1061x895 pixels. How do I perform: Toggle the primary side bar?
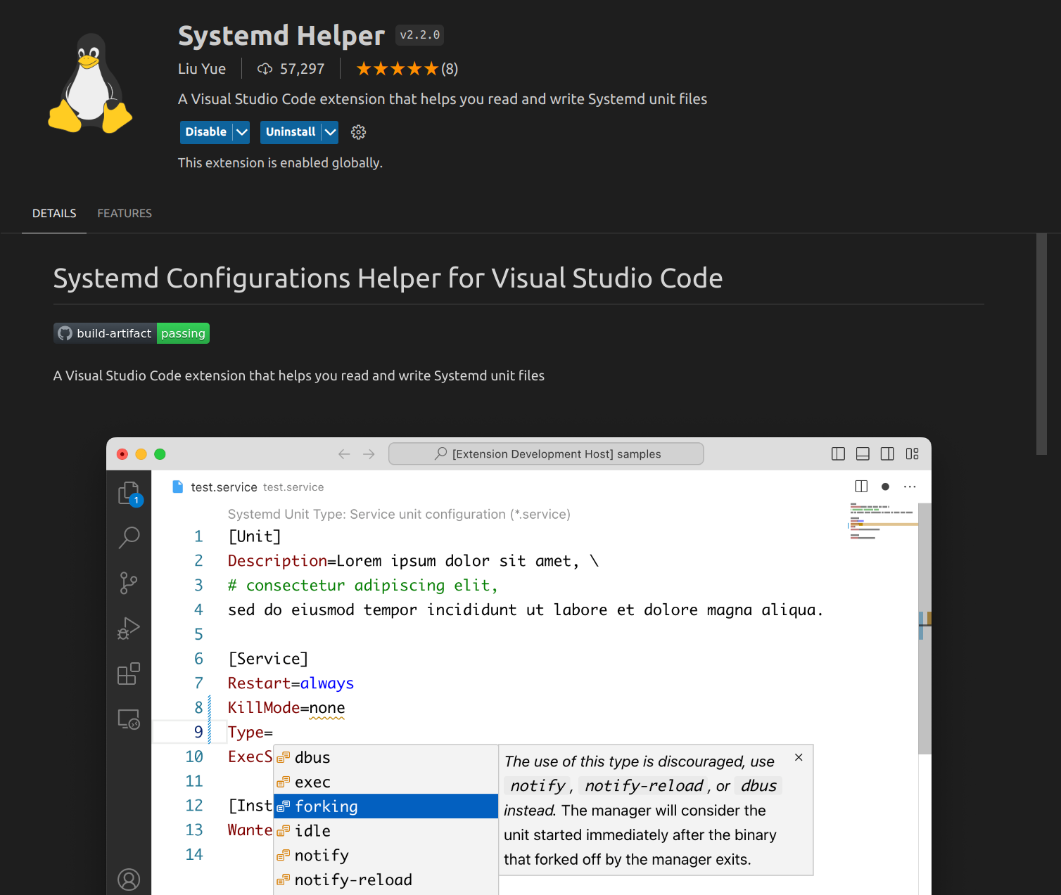click(x=838, y=453)
